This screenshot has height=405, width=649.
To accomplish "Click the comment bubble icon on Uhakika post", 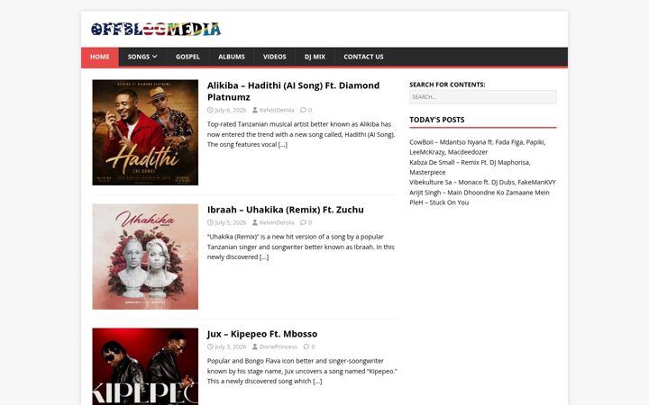I will point(304,222).
